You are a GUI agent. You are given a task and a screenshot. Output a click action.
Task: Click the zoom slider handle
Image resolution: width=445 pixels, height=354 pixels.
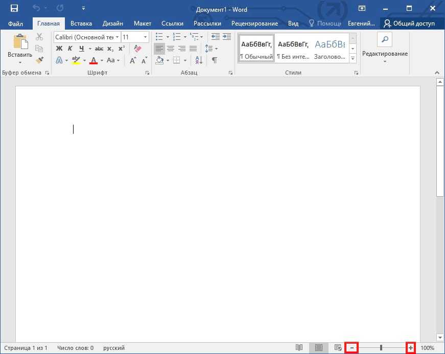tap(381, 348)
